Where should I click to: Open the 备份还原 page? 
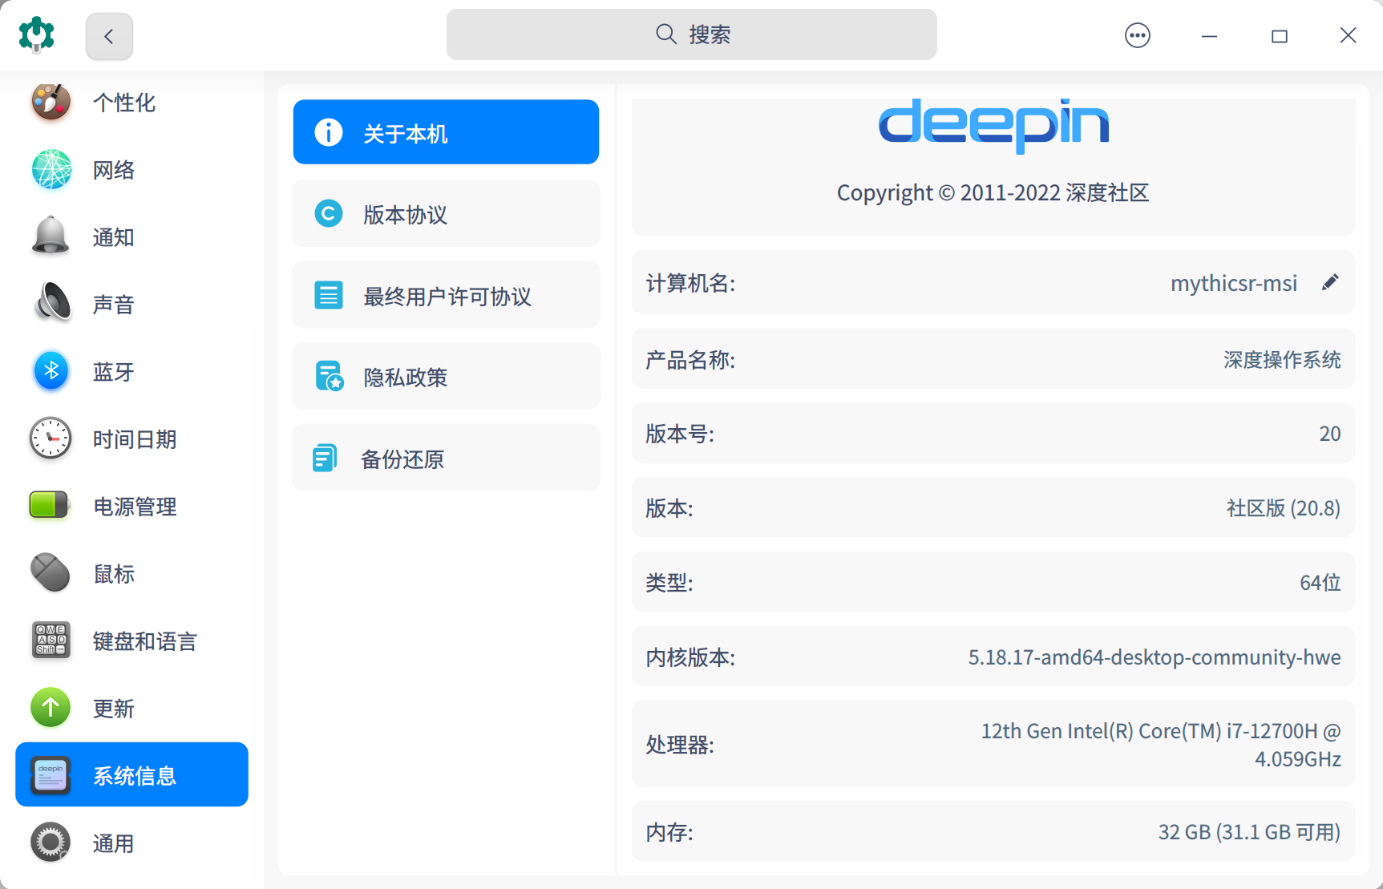tap(446, 458)
